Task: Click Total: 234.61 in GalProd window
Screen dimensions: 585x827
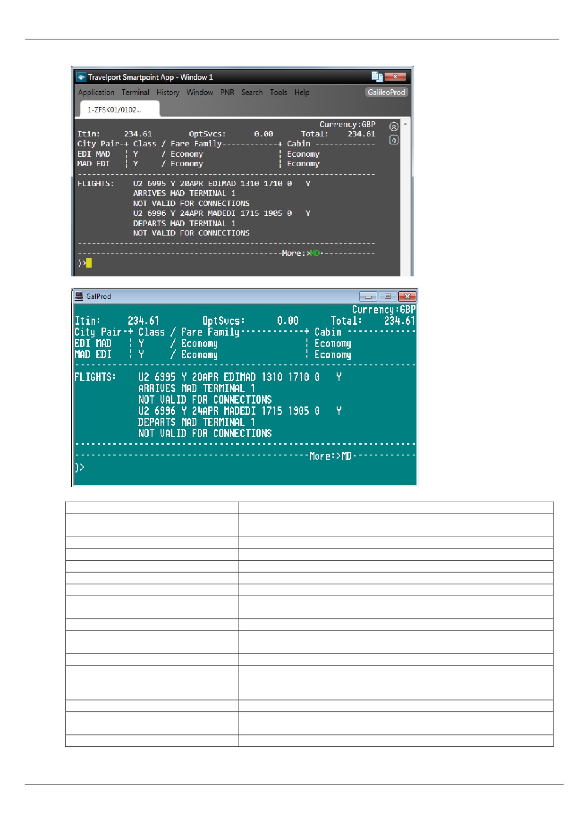Action: [x=373, y=321]
